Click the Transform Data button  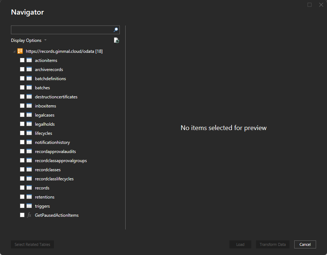pos(272,244)
